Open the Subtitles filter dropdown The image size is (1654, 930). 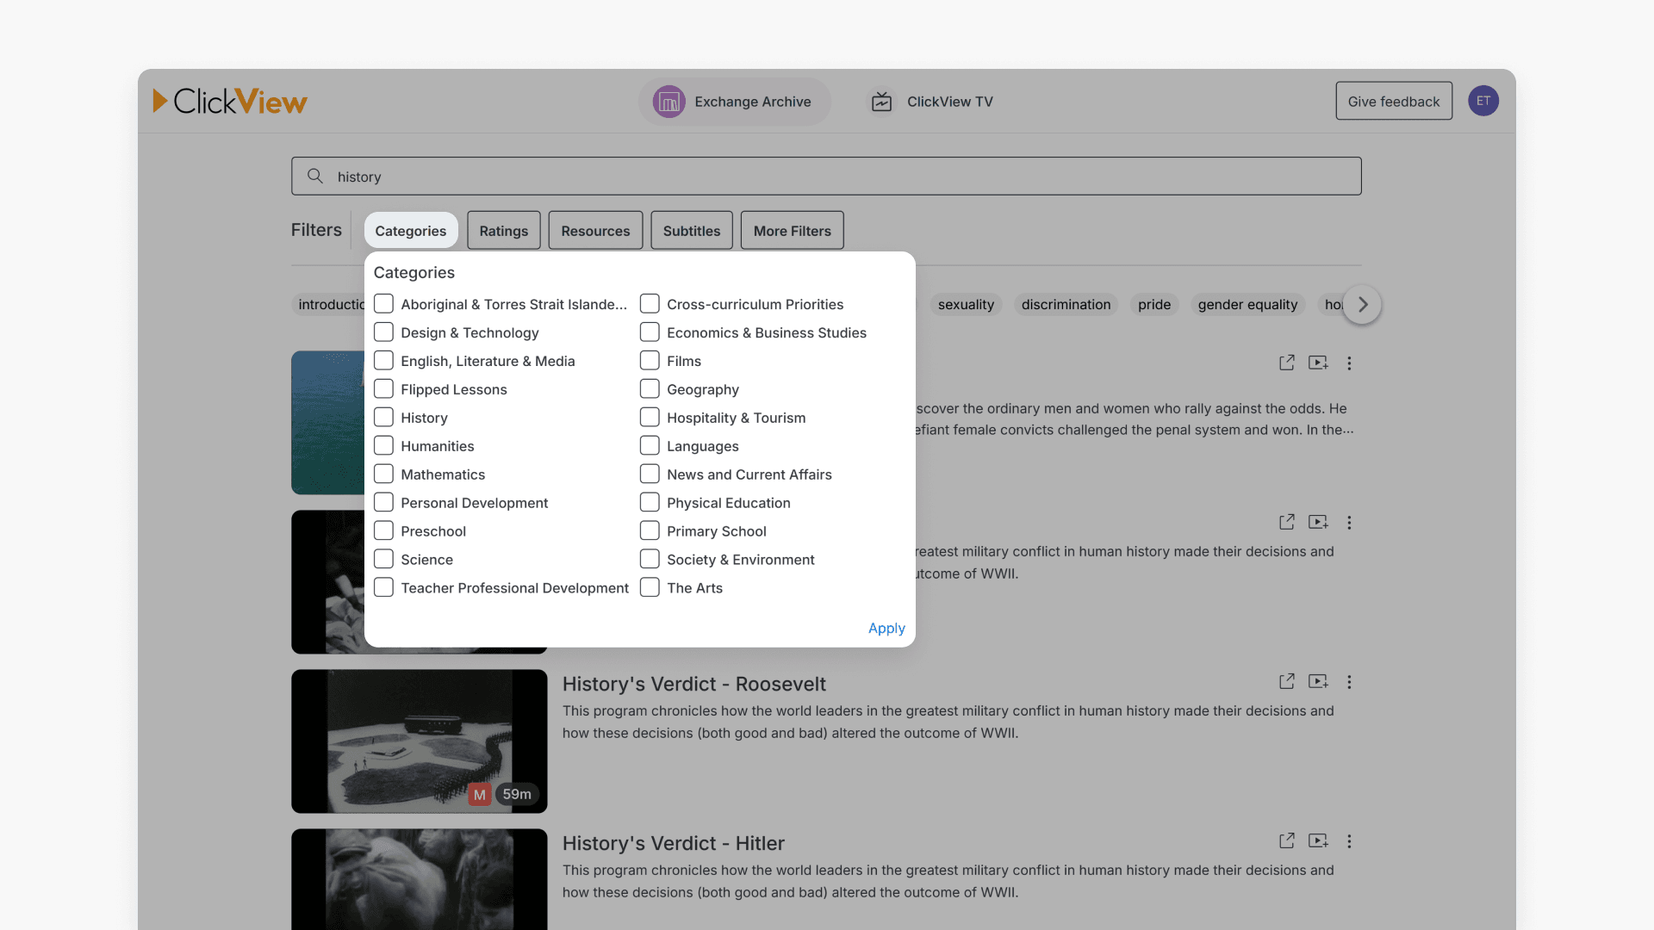click(691, 231)
